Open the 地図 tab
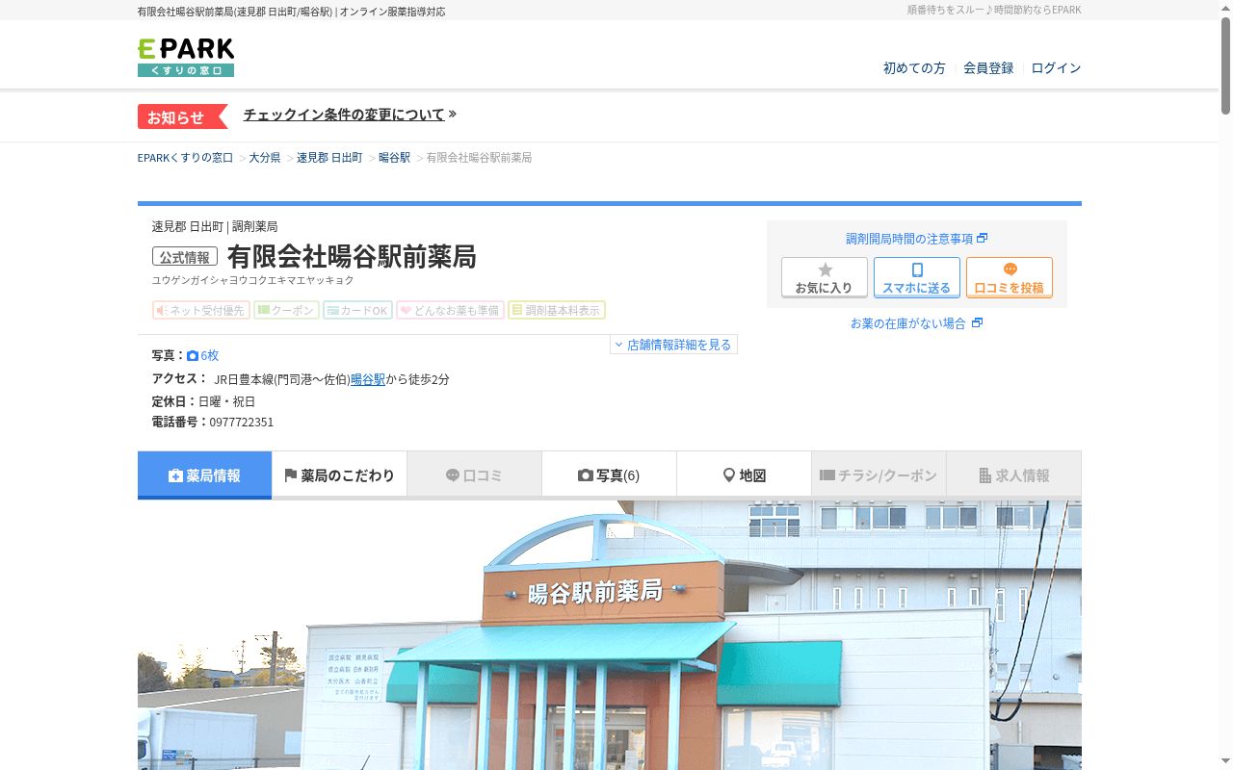This screenshot has height=770, width=1233. pos(744,475)
